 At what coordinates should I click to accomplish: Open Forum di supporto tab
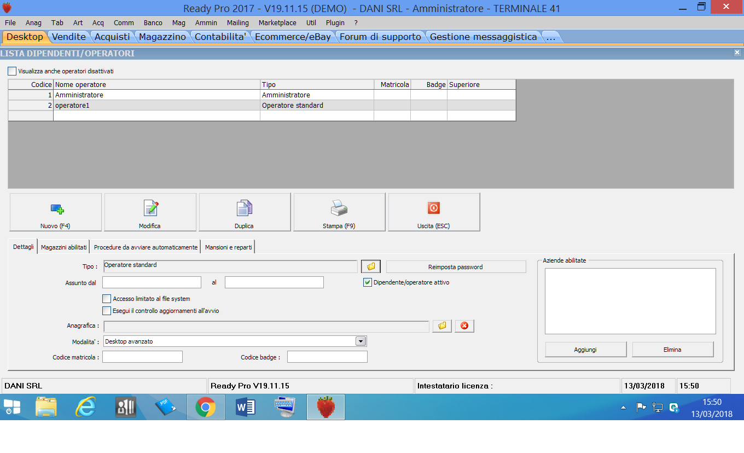coord(381,37)
